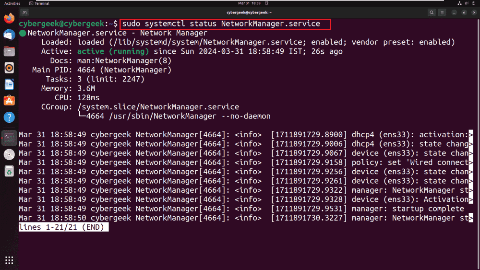The image size is (480, 270).
Task: Launch Thunderbird mail from the dock
Action: [9, 35]
